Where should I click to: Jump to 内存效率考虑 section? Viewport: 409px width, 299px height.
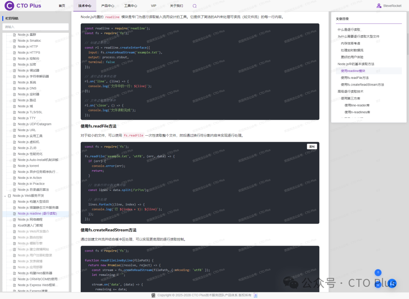(350, 43)
